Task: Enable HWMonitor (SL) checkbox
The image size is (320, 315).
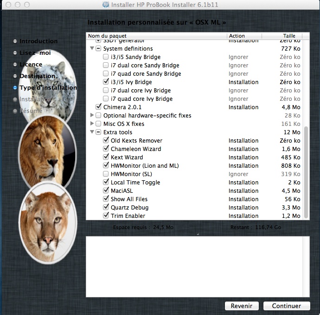Action: [x=106, y=174]
